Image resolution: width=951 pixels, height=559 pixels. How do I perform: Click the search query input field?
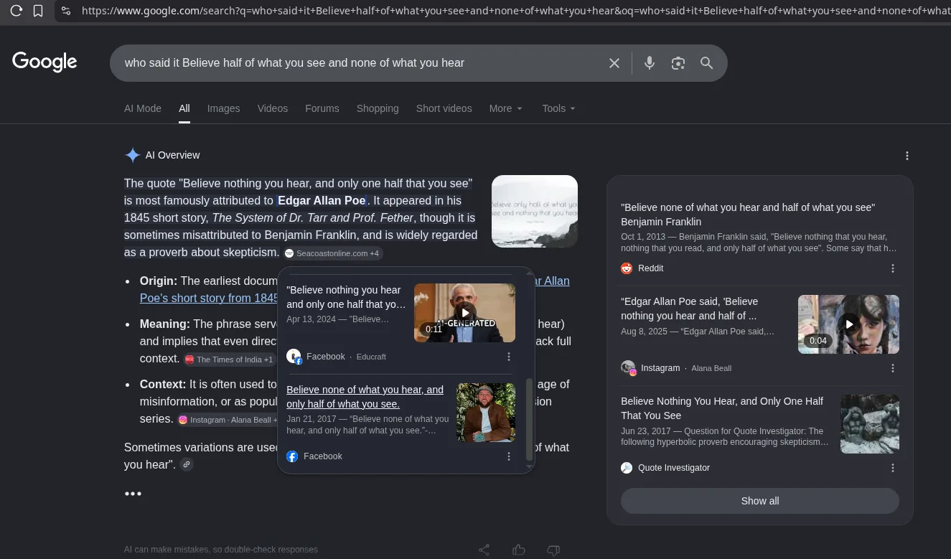(x=359, y=63)
